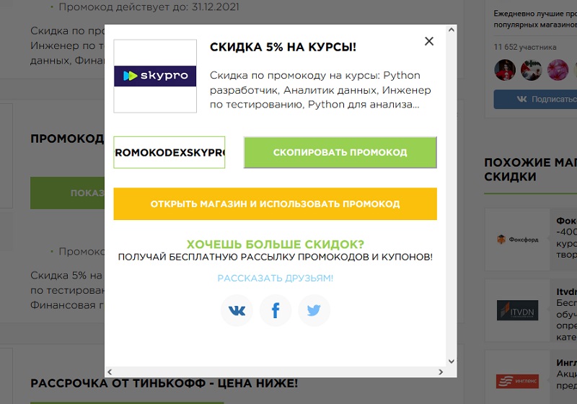Click the 'Хочешь больше скидок?' heading

click(275, 244)
